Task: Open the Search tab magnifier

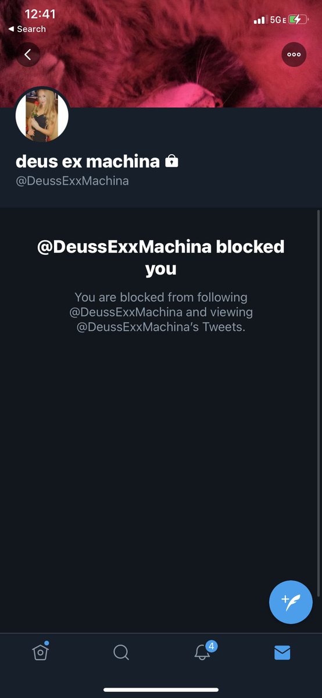Action: click(121, 653)
